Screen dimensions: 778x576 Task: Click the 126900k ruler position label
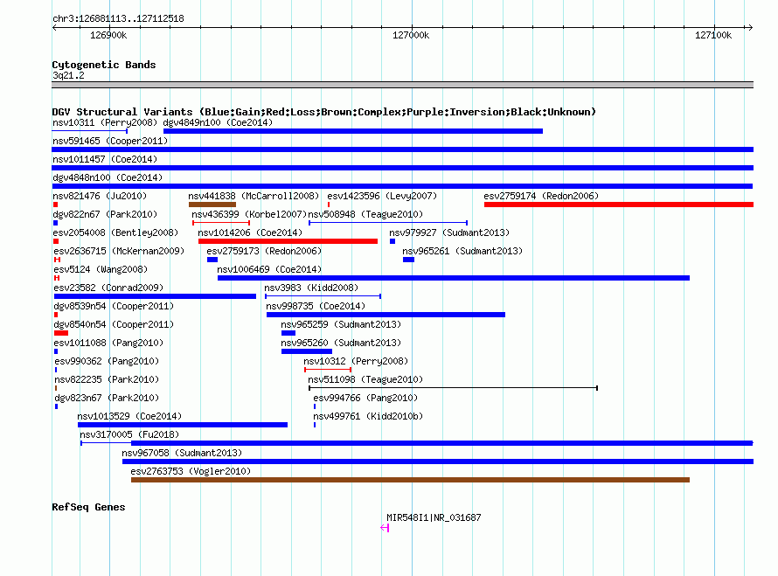tap(108, 35)
